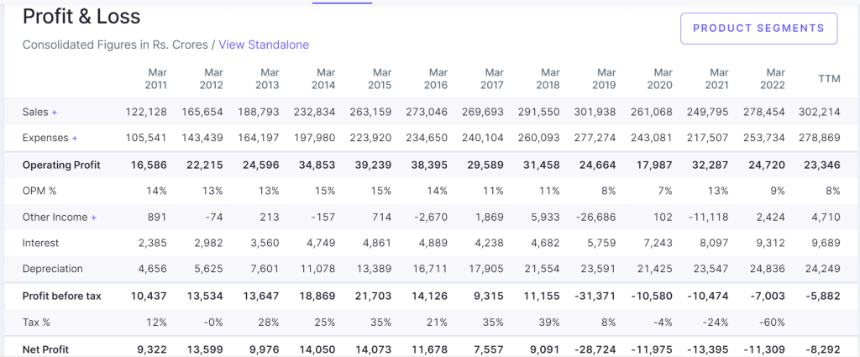Select Depreciation value 24,836 for Mar 2022
Image resolution: width=860 pixels, height=357 pixels.
point(766,269)
